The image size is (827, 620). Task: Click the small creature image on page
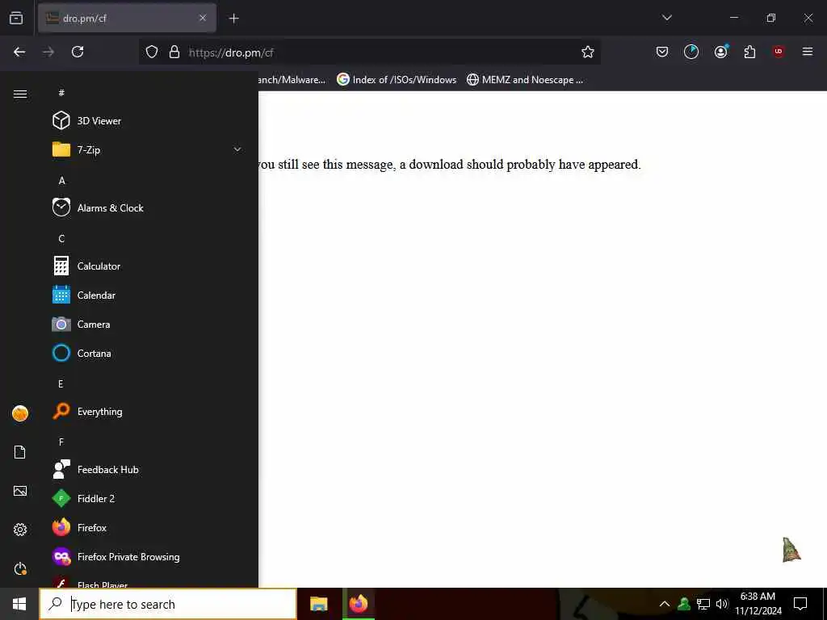(x=791, y=550)
